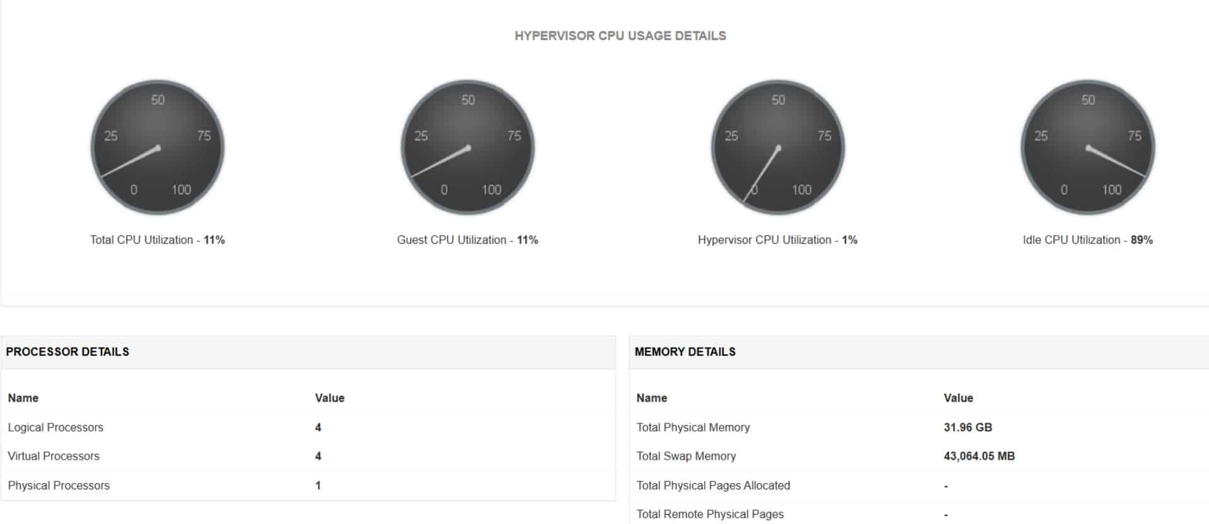Screen dimensions: 1209x524
Task: Select the Logical Processors row
Action: (55, 427)
